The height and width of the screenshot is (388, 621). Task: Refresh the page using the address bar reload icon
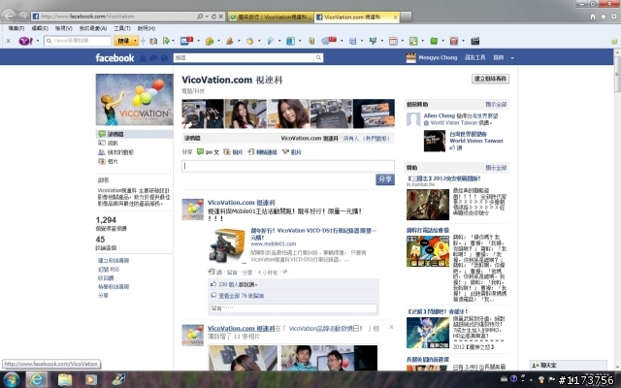pyautogui.click(x=213, y=16)
